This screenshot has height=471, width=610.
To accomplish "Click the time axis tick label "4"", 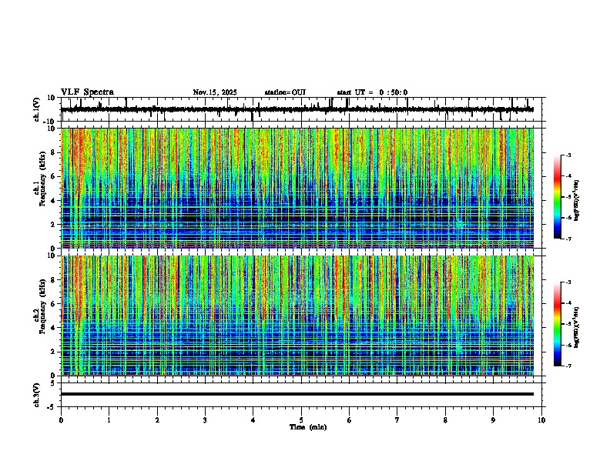I will point(253,420).
